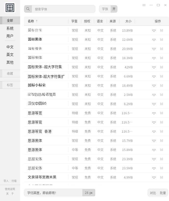This screenshot has width=169, height=201.
Task: Focus the 搜索字体 search field
Action: coord(63,9)
